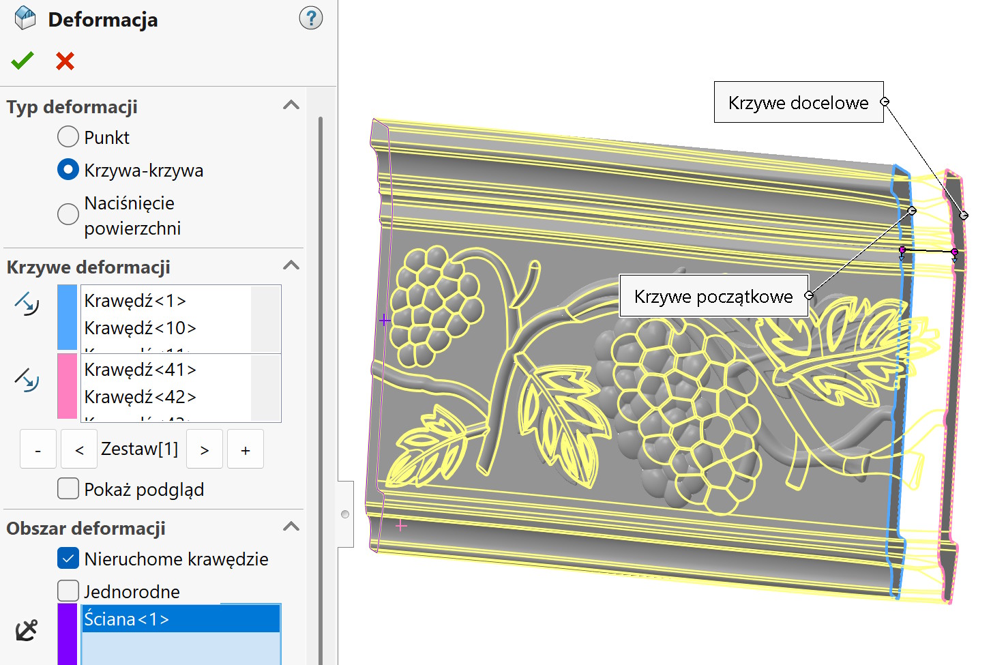Select Ściana<1> in the fixed faces list

[181, 619]
